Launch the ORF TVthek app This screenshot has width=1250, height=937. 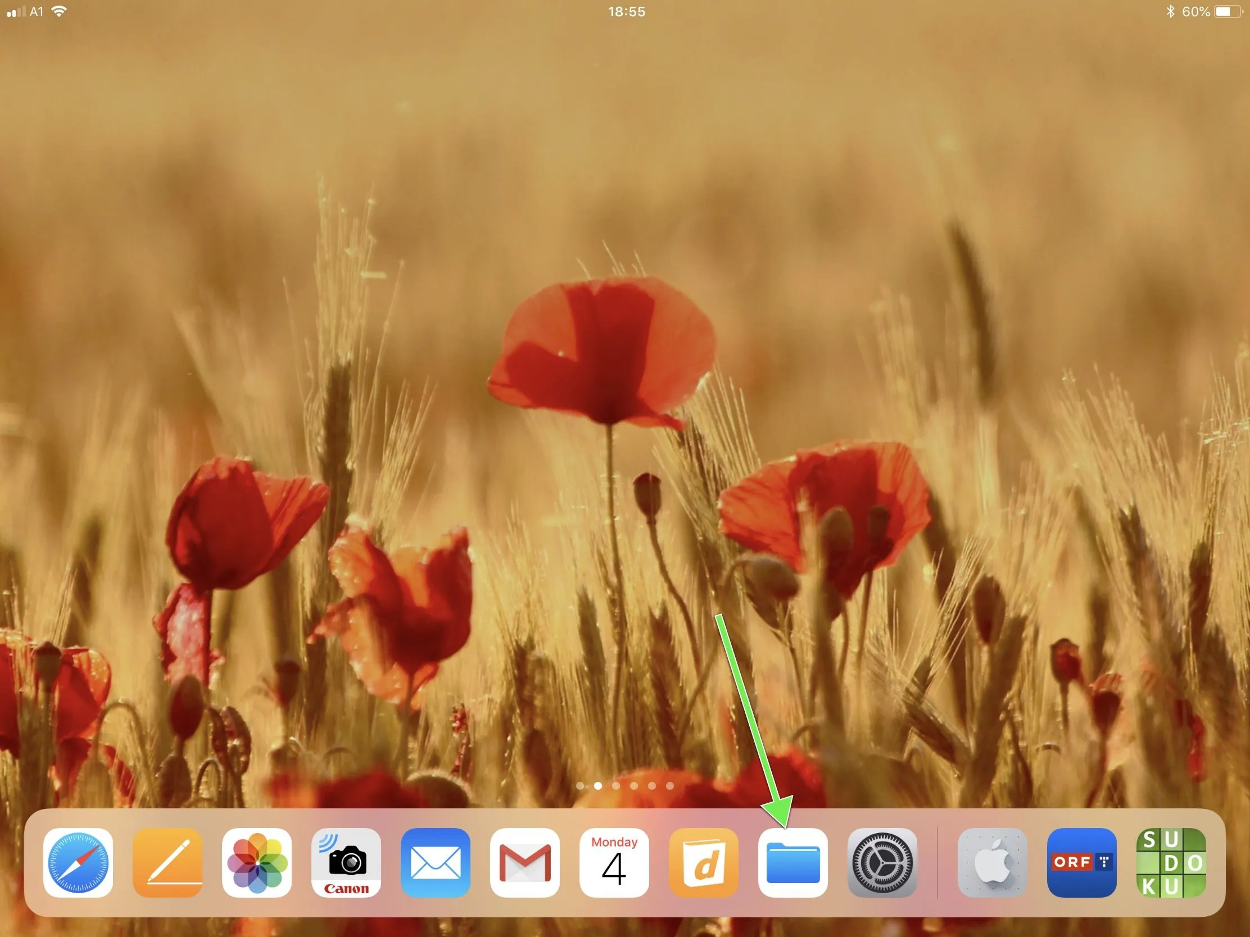click(1081, 862)
